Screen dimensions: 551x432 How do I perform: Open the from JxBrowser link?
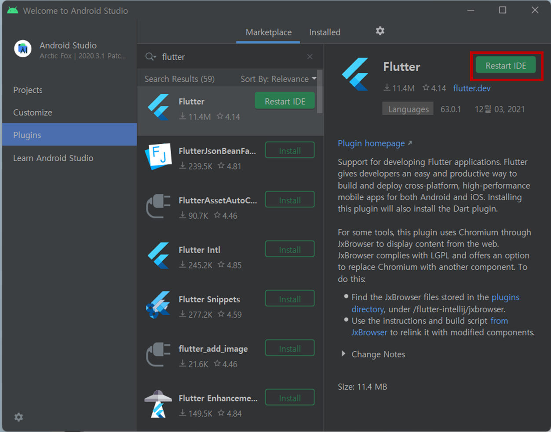click(x=430, y=327)
